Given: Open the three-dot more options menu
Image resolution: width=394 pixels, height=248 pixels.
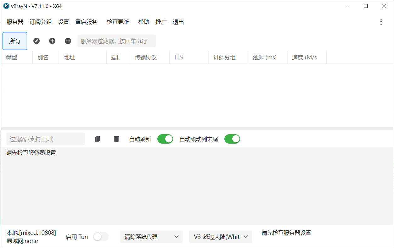Looking at the screenshot, I should point(381,22).
